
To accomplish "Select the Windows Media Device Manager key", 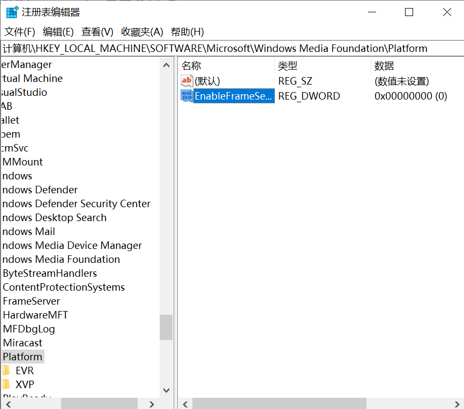I will 72,246.
